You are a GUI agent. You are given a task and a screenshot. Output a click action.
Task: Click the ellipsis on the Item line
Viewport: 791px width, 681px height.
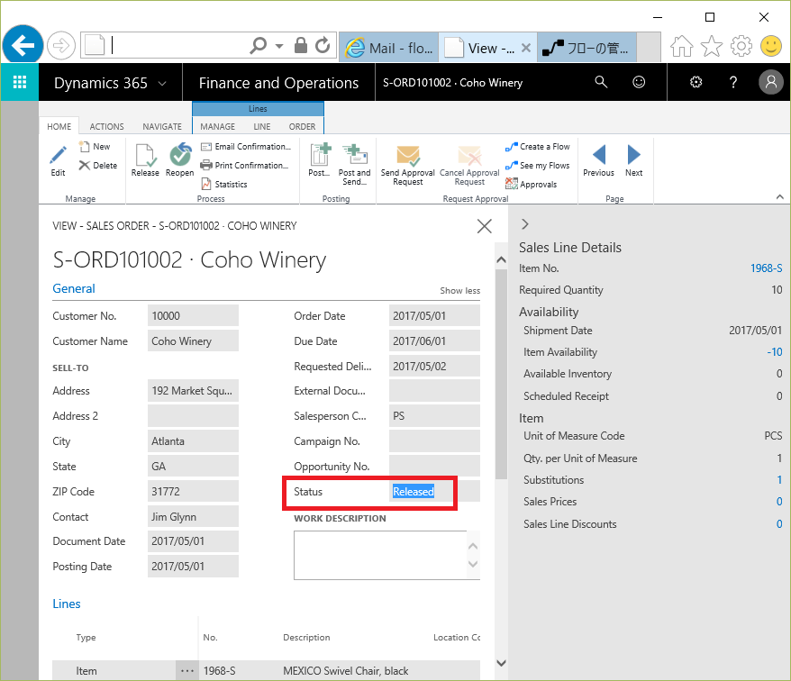(186, 671)
